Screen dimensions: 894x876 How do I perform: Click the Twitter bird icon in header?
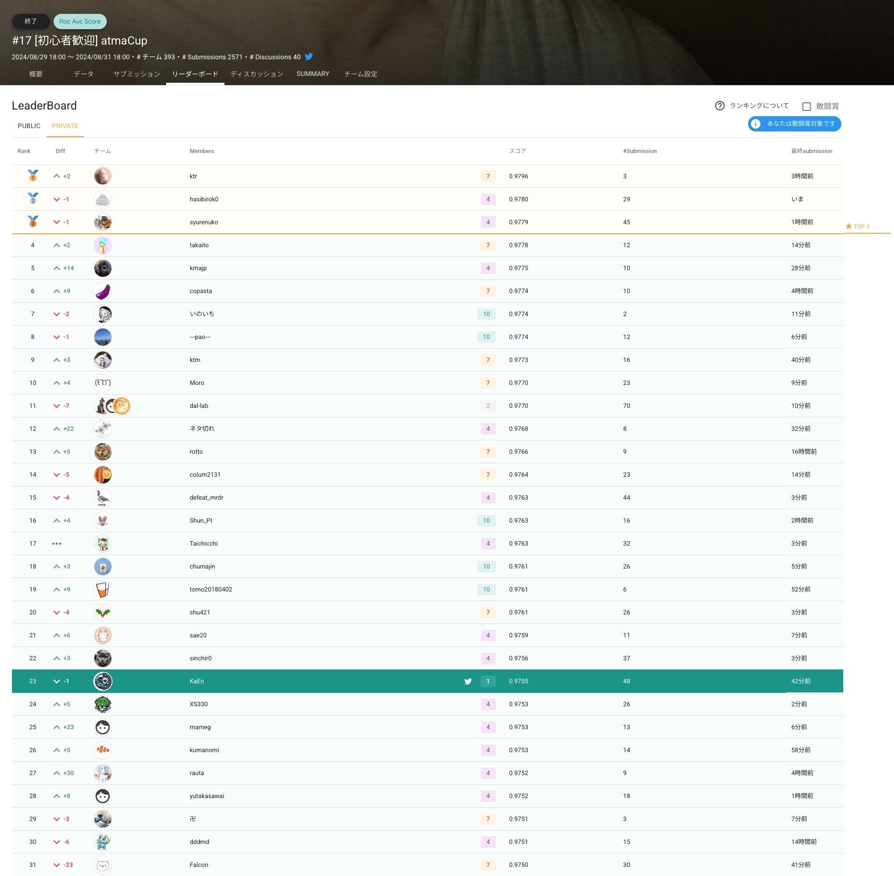pos(309,56)
